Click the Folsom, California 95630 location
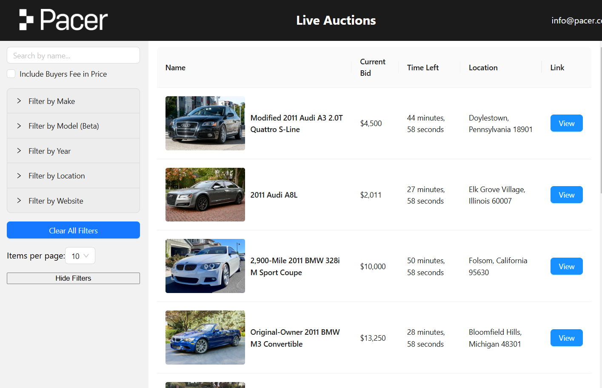602x388 pixels. [498, 266]
